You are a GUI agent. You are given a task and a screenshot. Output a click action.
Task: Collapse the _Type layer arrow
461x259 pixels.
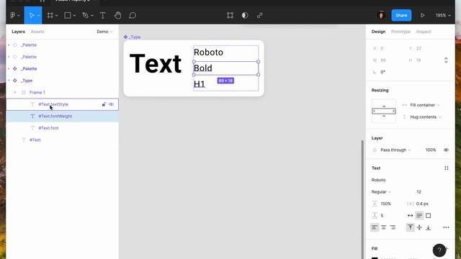tap(9, 81)
